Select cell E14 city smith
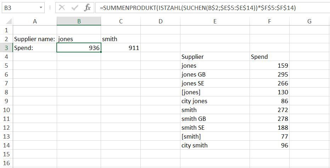The width and height of the screenshot is (330, 168). 215,145
